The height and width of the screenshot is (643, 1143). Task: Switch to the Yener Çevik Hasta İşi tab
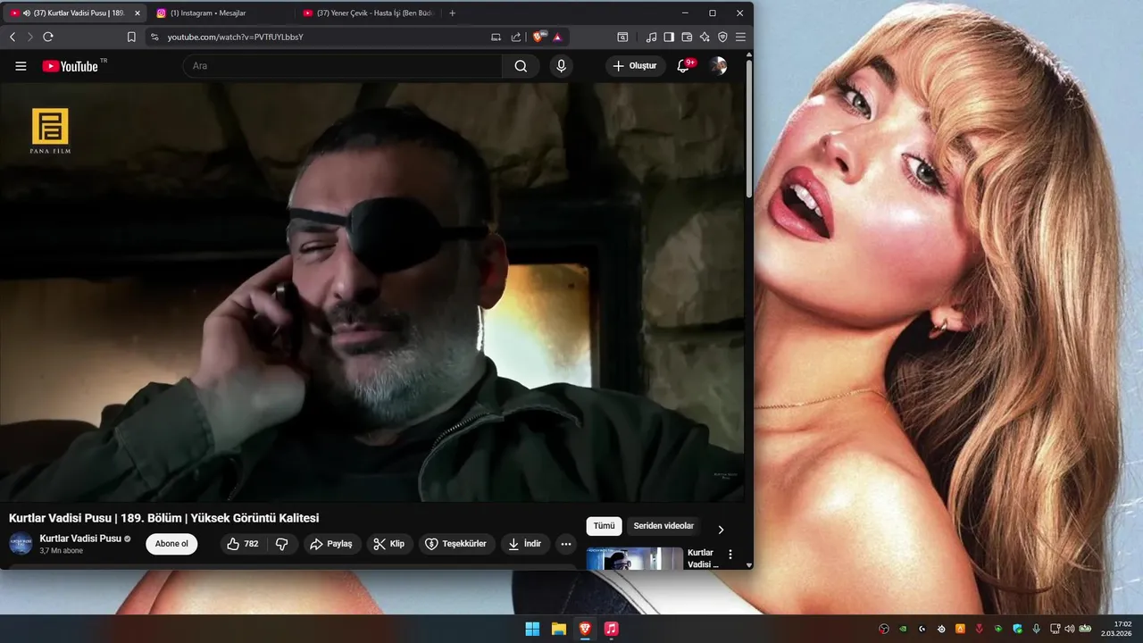point(367,13)
